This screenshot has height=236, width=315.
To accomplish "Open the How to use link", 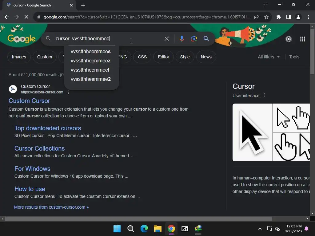I will tap(30, 189).
